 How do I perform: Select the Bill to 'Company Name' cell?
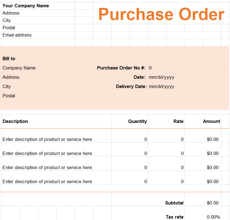pyautogui.click(x=19, y=68)
